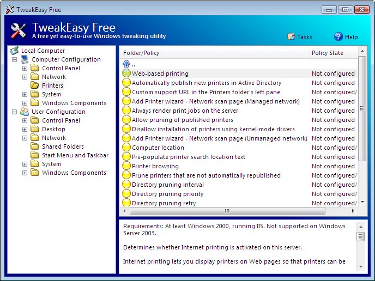
Task: Click the policy list horizontal scrollbar thumb
Action: [x=227, y=211]
